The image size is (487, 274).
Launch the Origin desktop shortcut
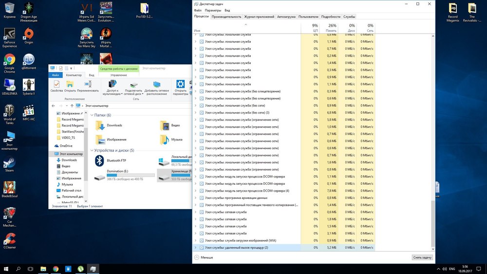pyautogui.click(x=29, y=35)
